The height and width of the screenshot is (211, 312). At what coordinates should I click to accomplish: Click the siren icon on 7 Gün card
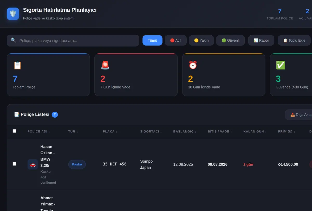pos(105,65)
